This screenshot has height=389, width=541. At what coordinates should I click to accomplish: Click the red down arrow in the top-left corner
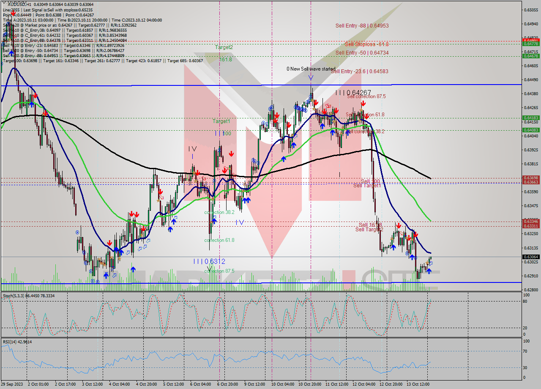(x=13, y=14)
